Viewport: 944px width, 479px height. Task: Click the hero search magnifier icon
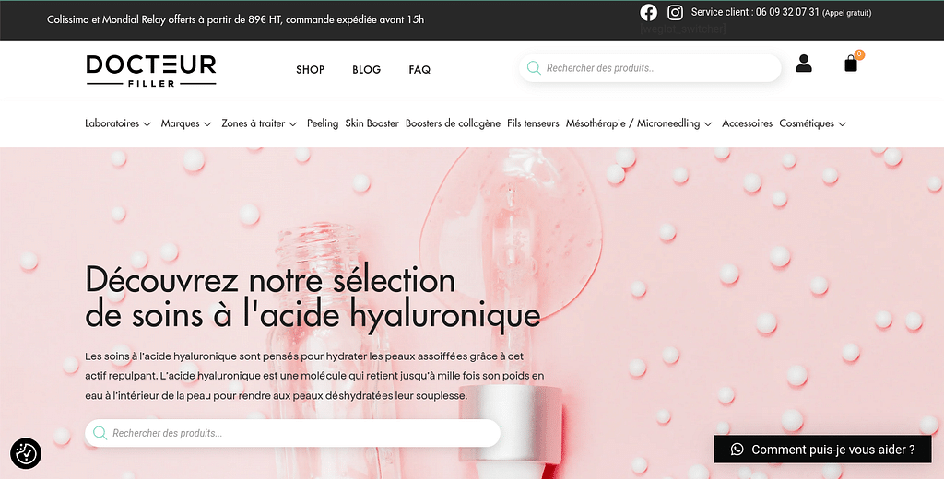pos(100,433)
